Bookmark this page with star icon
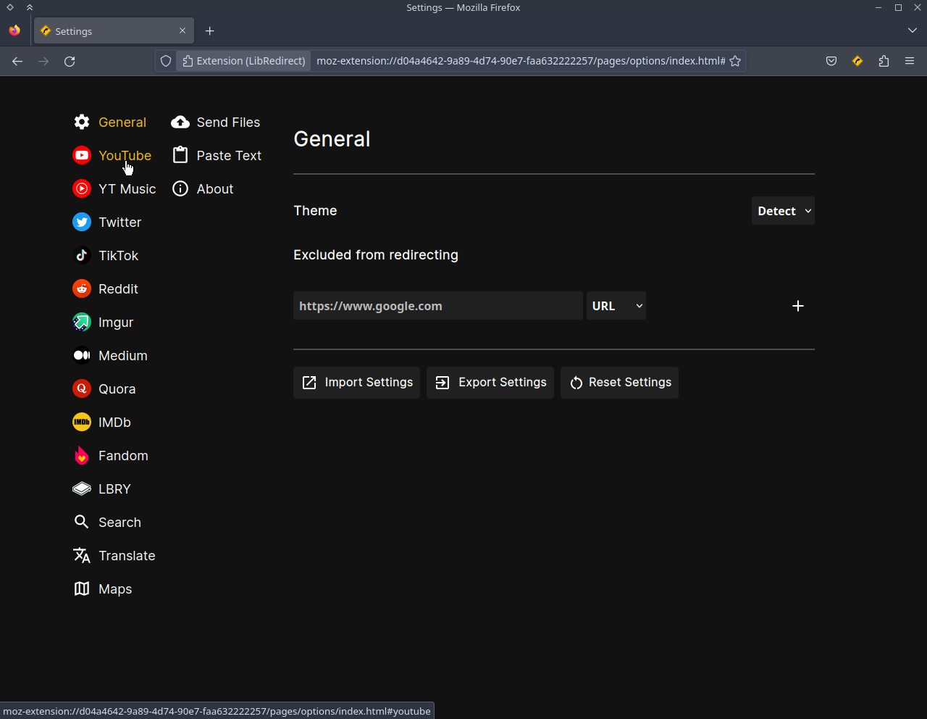Screen dimensions: 927x719 [x=735, y=61]
